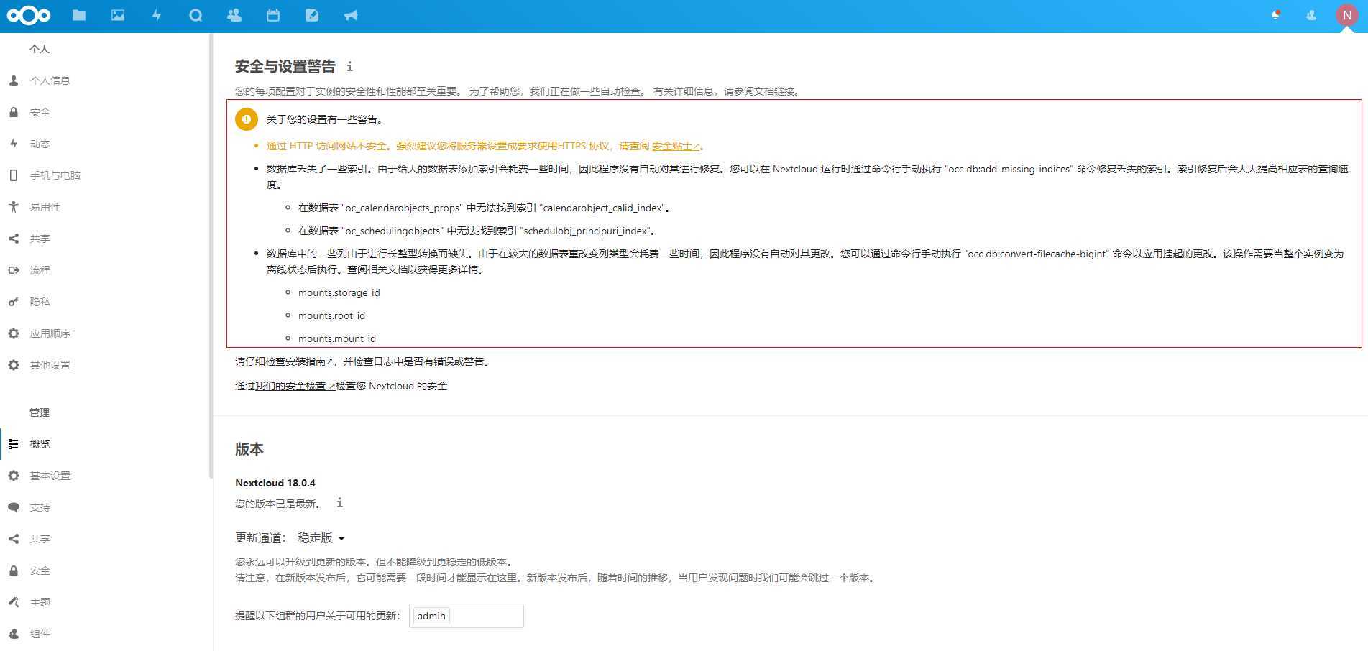This screenshot has width=1368, height=651.
Task: Open 主题 theming settings
Action: click(x=105, y=602)
